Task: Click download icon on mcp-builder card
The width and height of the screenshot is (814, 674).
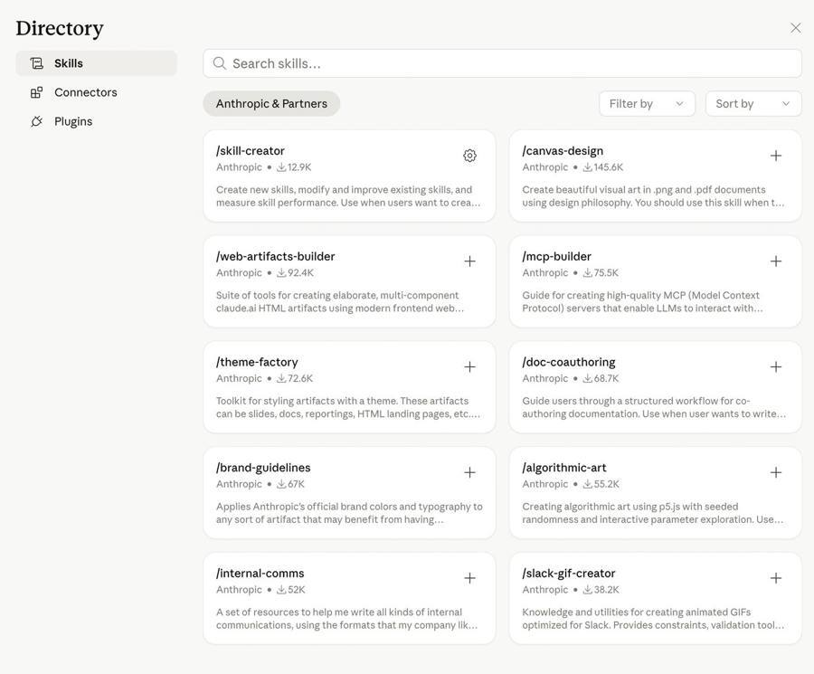Action: (587, 272)
